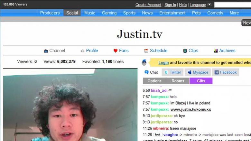The width and height of the screenshot is (251, 141).
Task: Open the Producers category
Action: pos(50,13)
